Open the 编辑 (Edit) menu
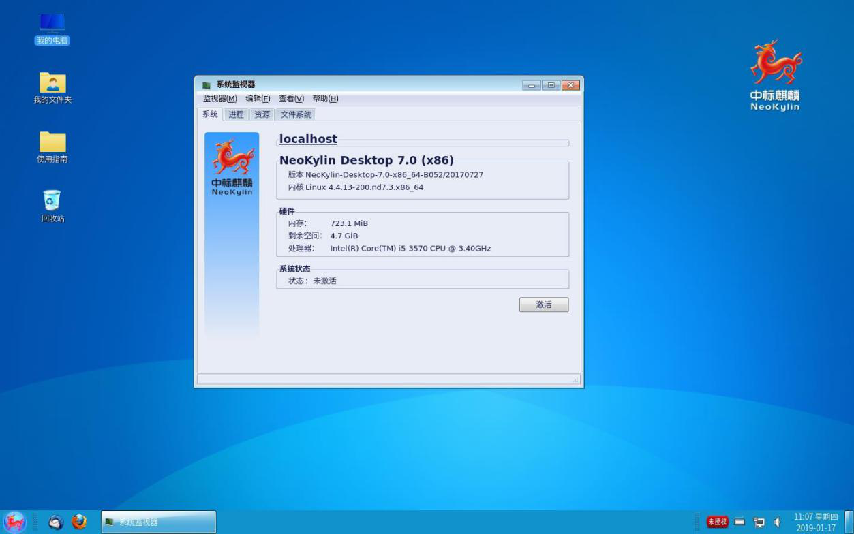 tap(258, 99)
